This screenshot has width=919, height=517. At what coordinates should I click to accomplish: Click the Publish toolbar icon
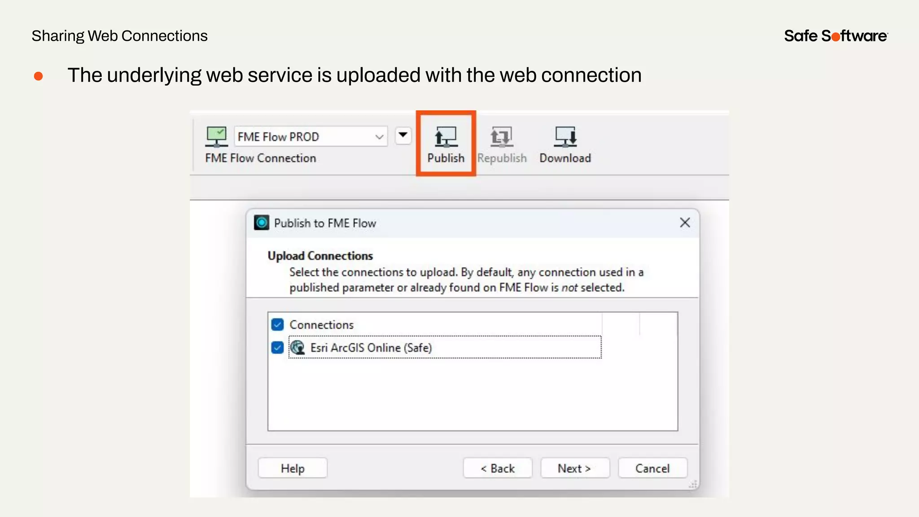point(446,137)
